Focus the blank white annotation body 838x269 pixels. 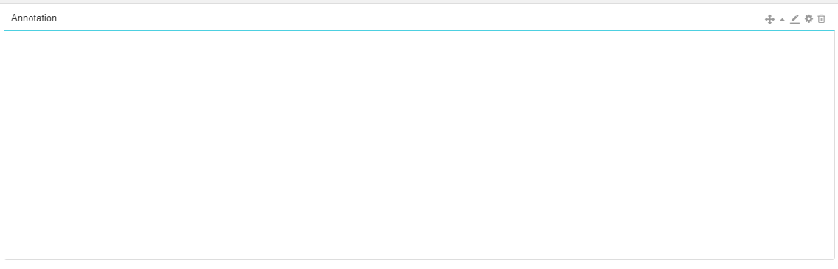(419, 145)
